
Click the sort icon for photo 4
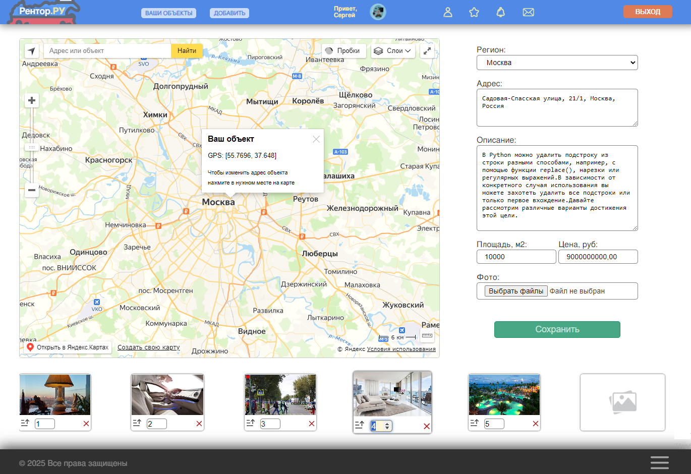[359, 425]
